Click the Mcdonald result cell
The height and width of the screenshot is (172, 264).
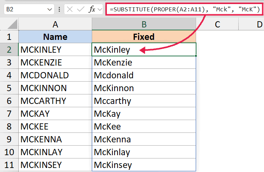click(144, 75)
